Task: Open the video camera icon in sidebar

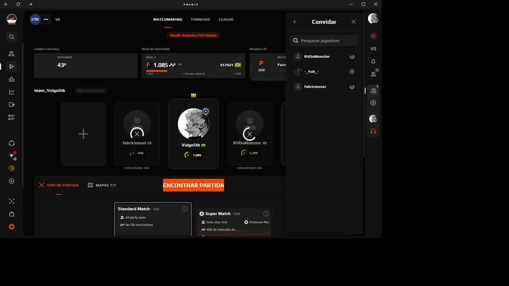Action: click(12, 105)
